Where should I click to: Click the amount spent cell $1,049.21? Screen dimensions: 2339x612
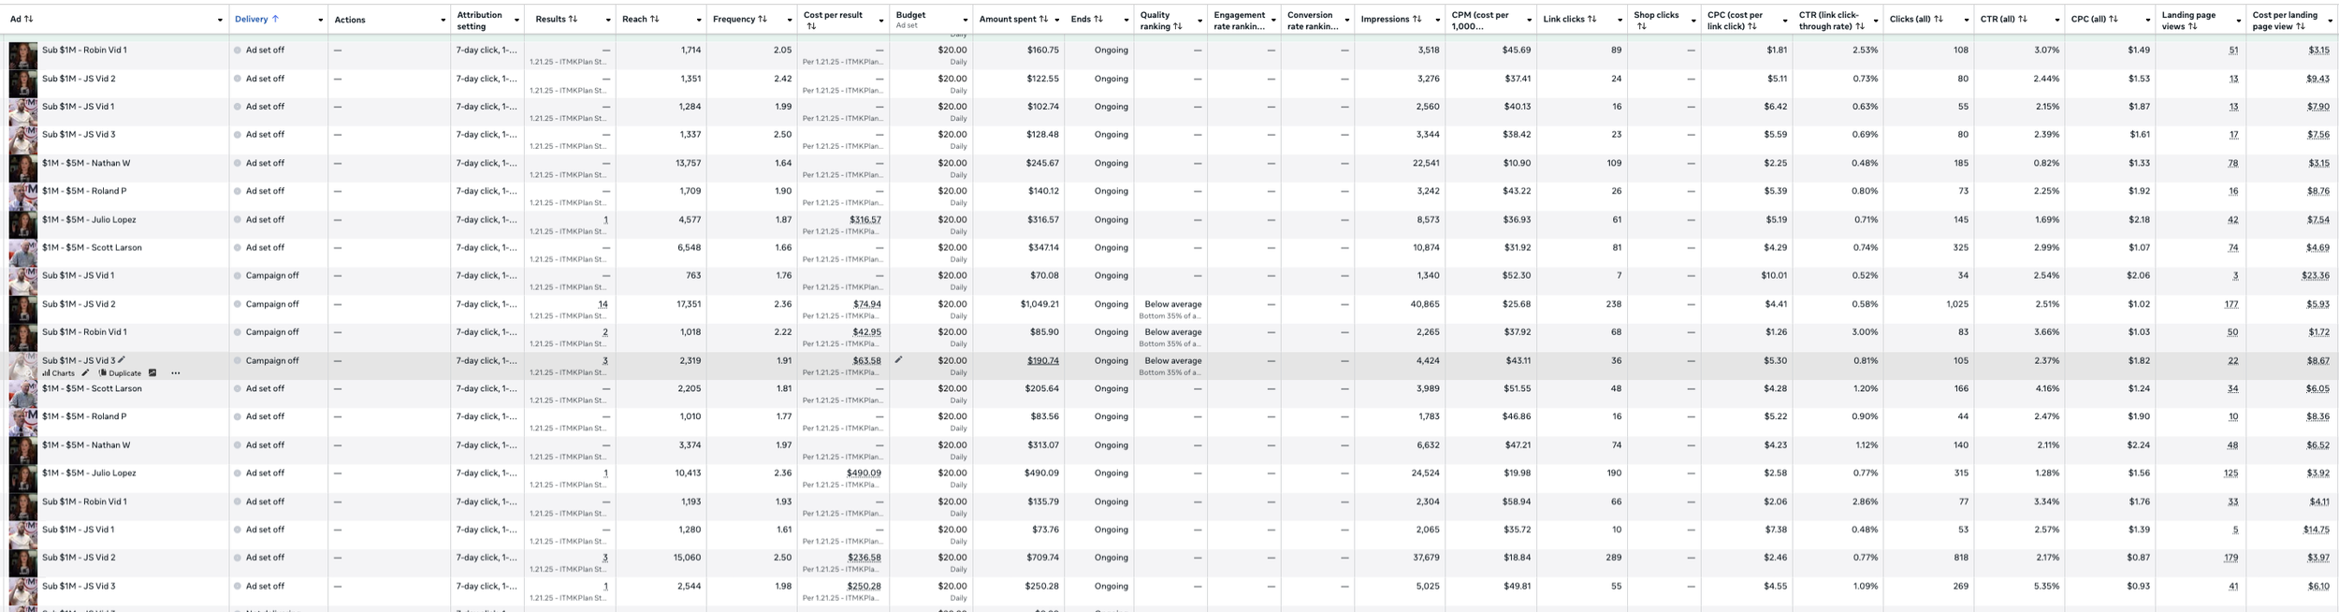(1039, 304)
